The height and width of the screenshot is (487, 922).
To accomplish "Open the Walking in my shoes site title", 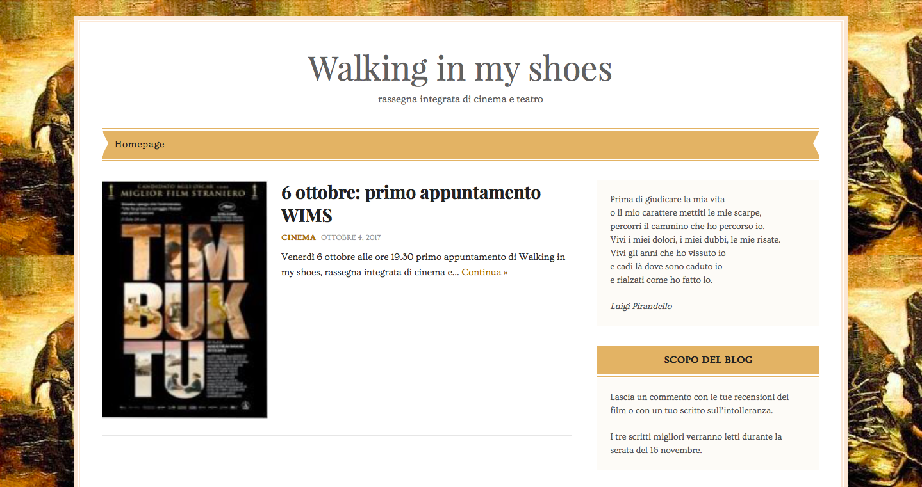I will tap(460, 68).
